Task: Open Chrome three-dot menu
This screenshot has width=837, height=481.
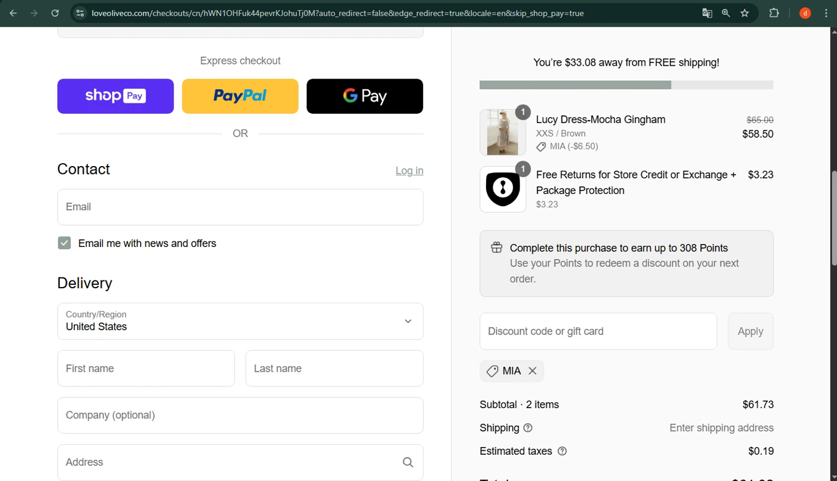Action: 826,13
